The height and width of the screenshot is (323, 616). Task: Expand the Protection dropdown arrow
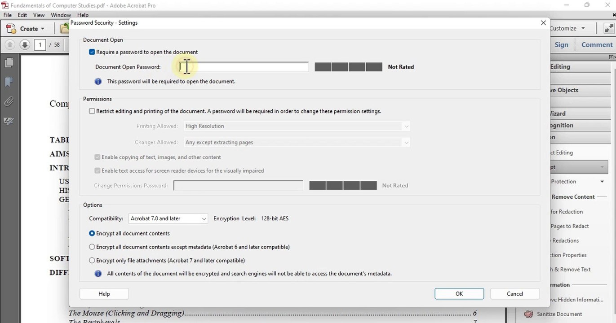tap(602, 182)
